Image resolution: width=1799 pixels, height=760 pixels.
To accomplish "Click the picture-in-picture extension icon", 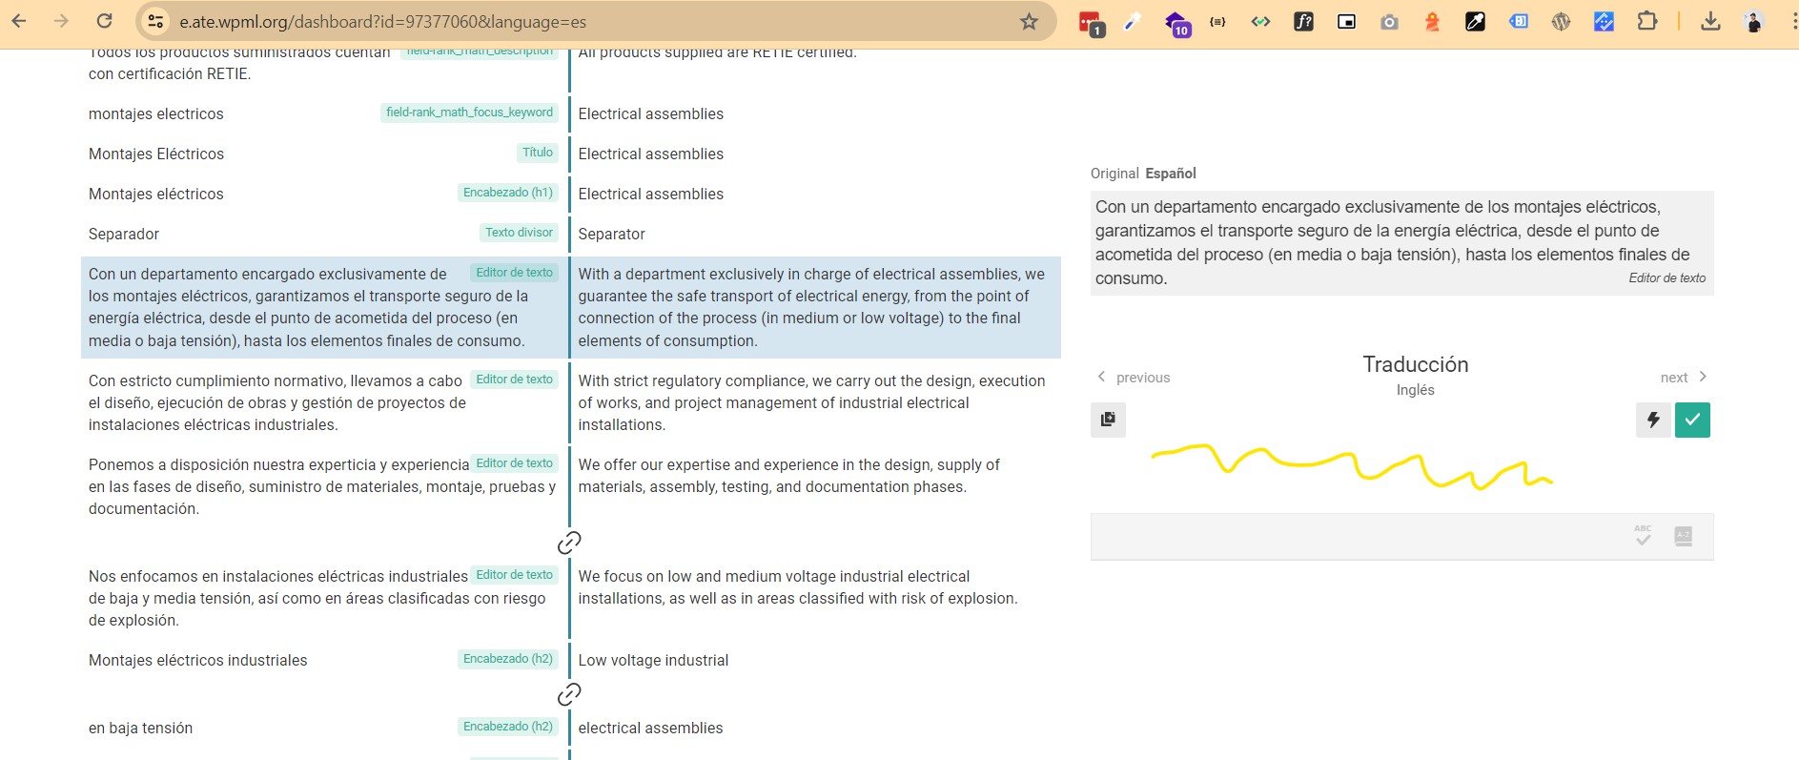I will click(x=1346, y=21).
